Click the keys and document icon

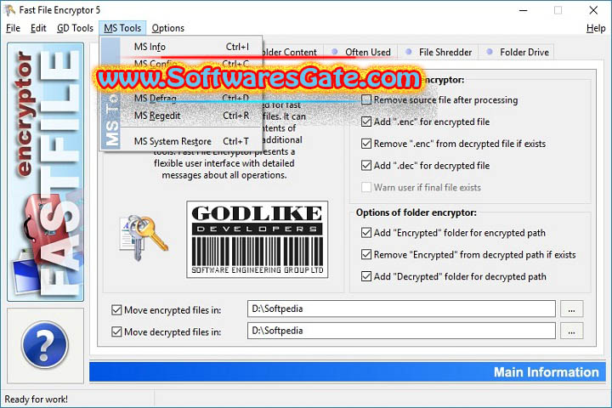[144, 238]
